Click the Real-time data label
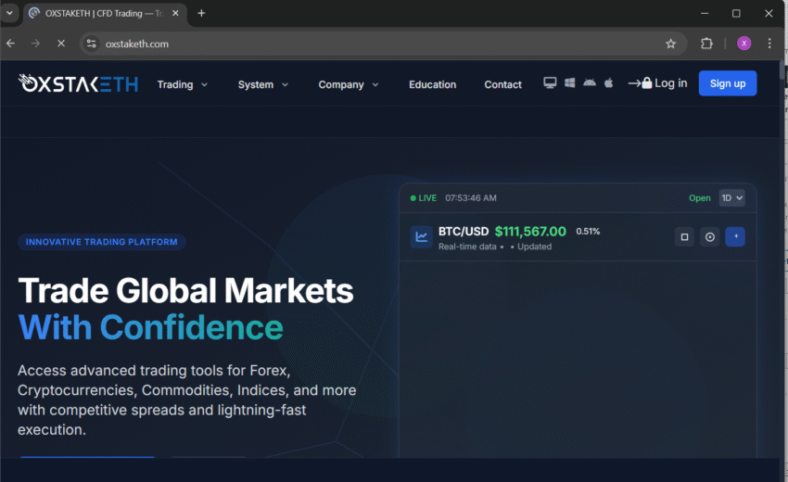Viewport: 788px width, 482px height. (467, 247)
